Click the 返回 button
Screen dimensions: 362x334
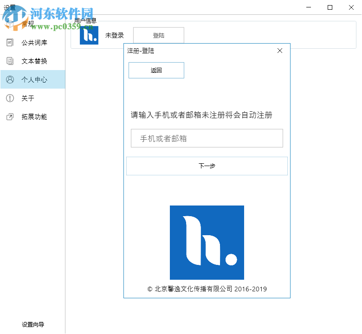[156, 70]
